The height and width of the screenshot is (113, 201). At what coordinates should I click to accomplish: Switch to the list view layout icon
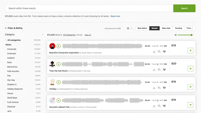click(128, 28)
